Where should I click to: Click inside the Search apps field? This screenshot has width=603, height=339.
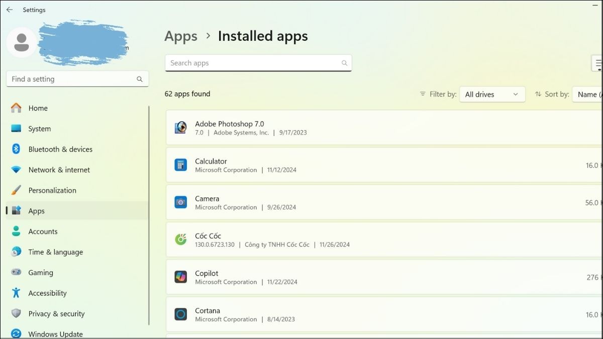point(258,63)
